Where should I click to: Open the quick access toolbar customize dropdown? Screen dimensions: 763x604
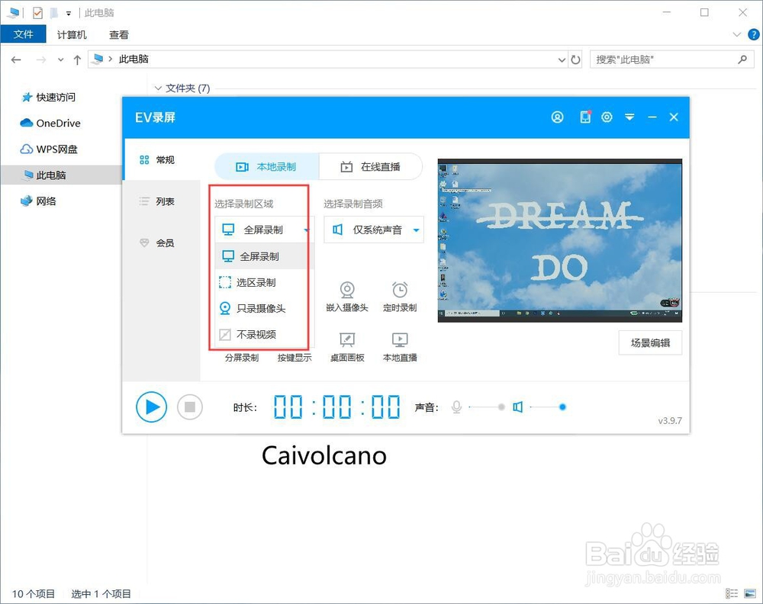coord(69,14)
